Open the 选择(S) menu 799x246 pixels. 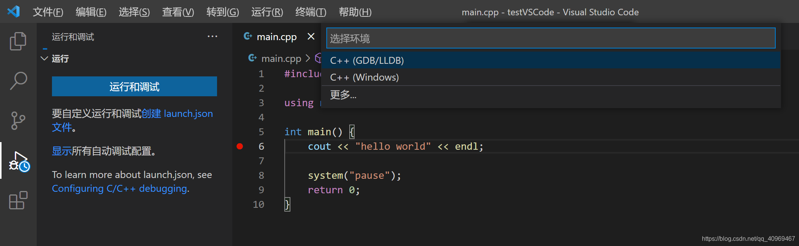coord(134,12)
